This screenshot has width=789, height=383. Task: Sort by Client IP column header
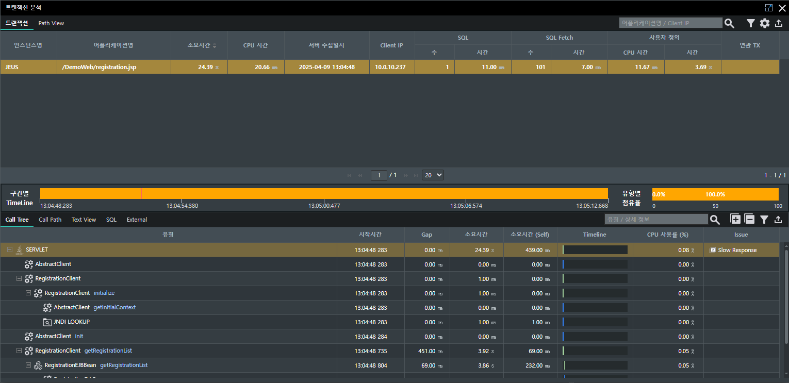(392, 45)
